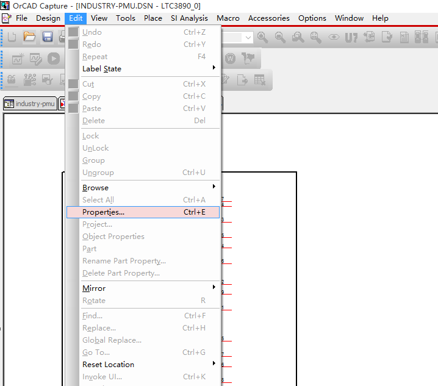Click the Find... menu entry
The width and height of the screenshot is (438, 386).
143,316
